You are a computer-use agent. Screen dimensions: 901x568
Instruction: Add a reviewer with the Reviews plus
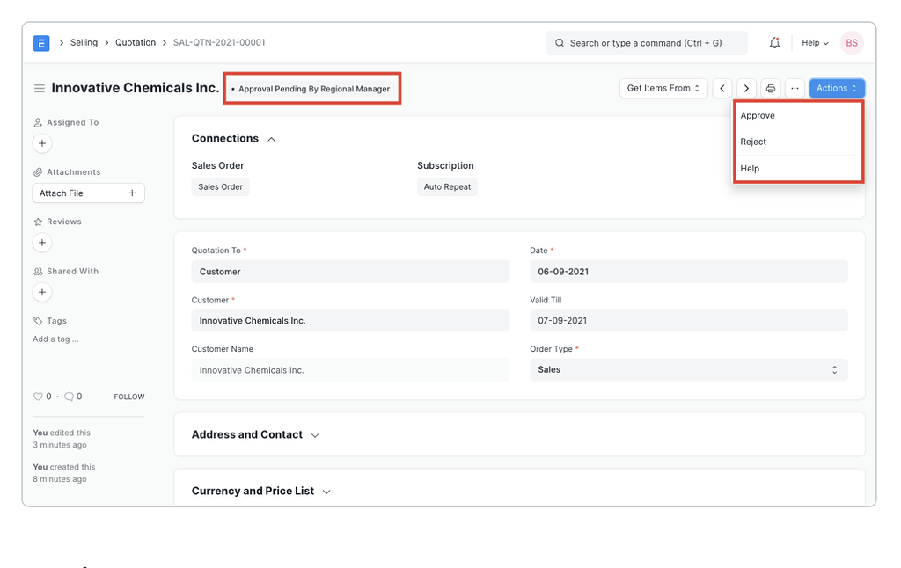tap(40, 242)
